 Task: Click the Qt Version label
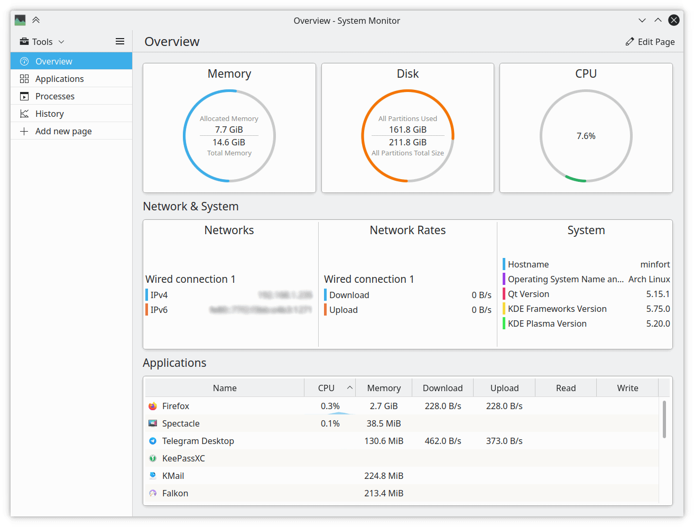(x=529, y=294)
